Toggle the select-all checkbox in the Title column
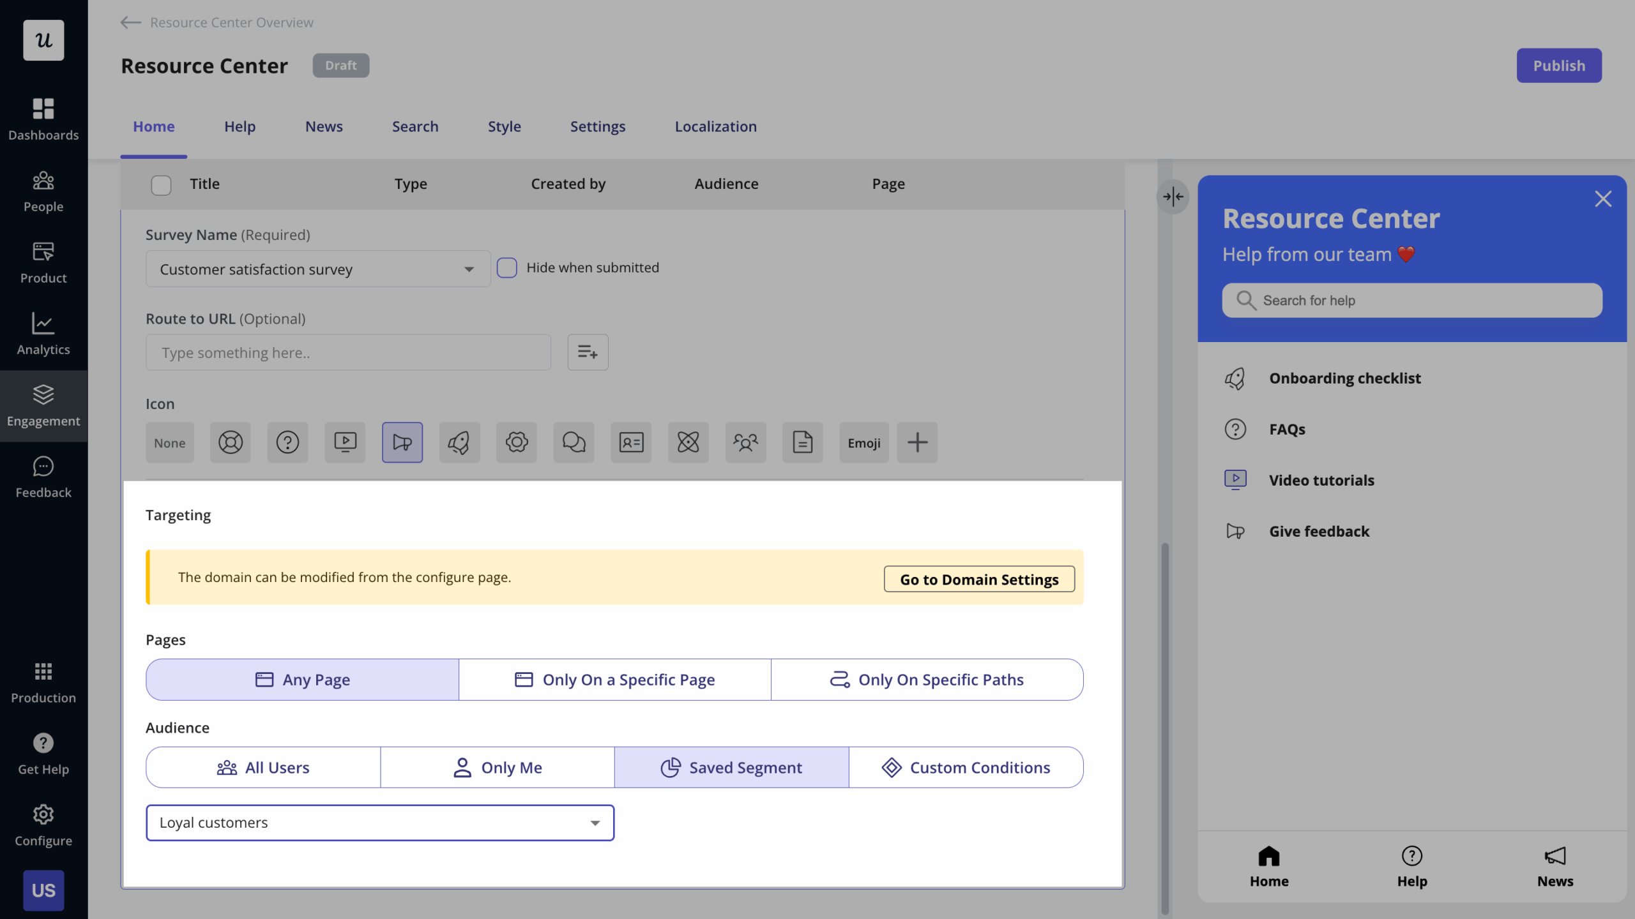This screenshot has height=919, width=1635. (161, 184)
